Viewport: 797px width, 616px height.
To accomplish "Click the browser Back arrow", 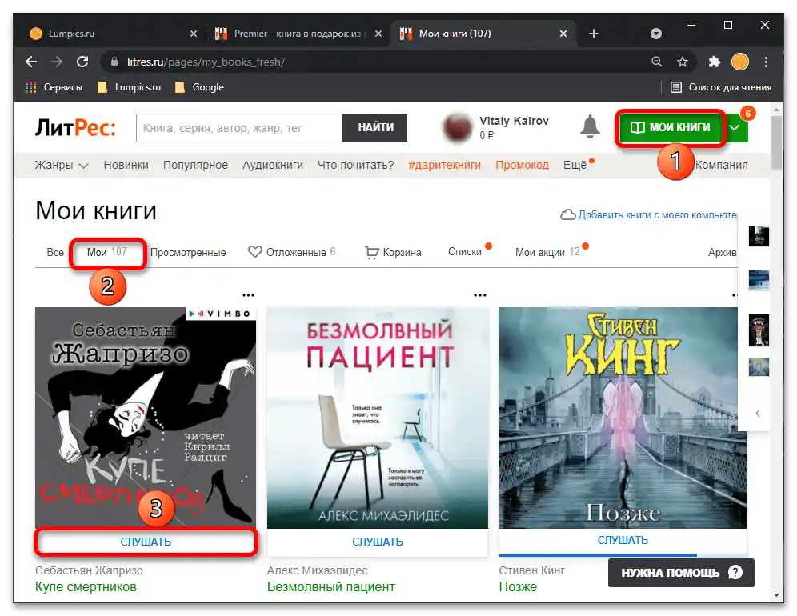I will 31,62.
